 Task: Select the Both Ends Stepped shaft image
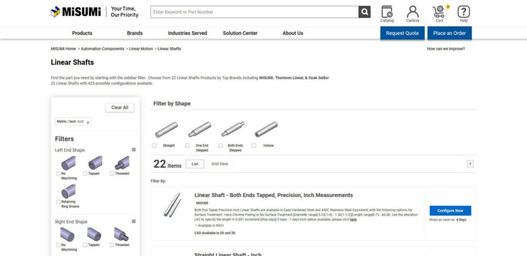pos(233,129)
